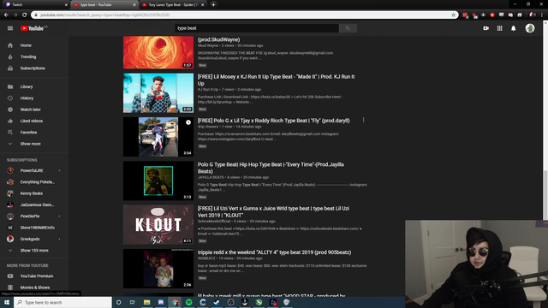548x308 pixels.
Task: Open the Polo G 'Fly' video thumbnail
Action: (158, 137)
